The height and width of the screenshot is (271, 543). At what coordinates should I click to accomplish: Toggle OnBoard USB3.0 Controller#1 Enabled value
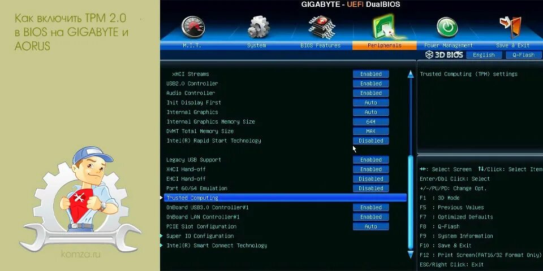(371, 207)
